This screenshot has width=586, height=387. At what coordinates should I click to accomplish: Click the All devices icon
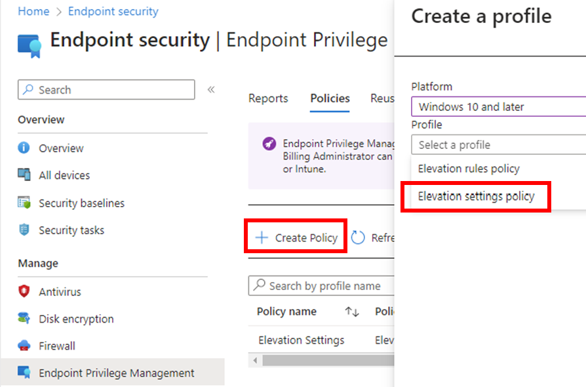(24, 175)
